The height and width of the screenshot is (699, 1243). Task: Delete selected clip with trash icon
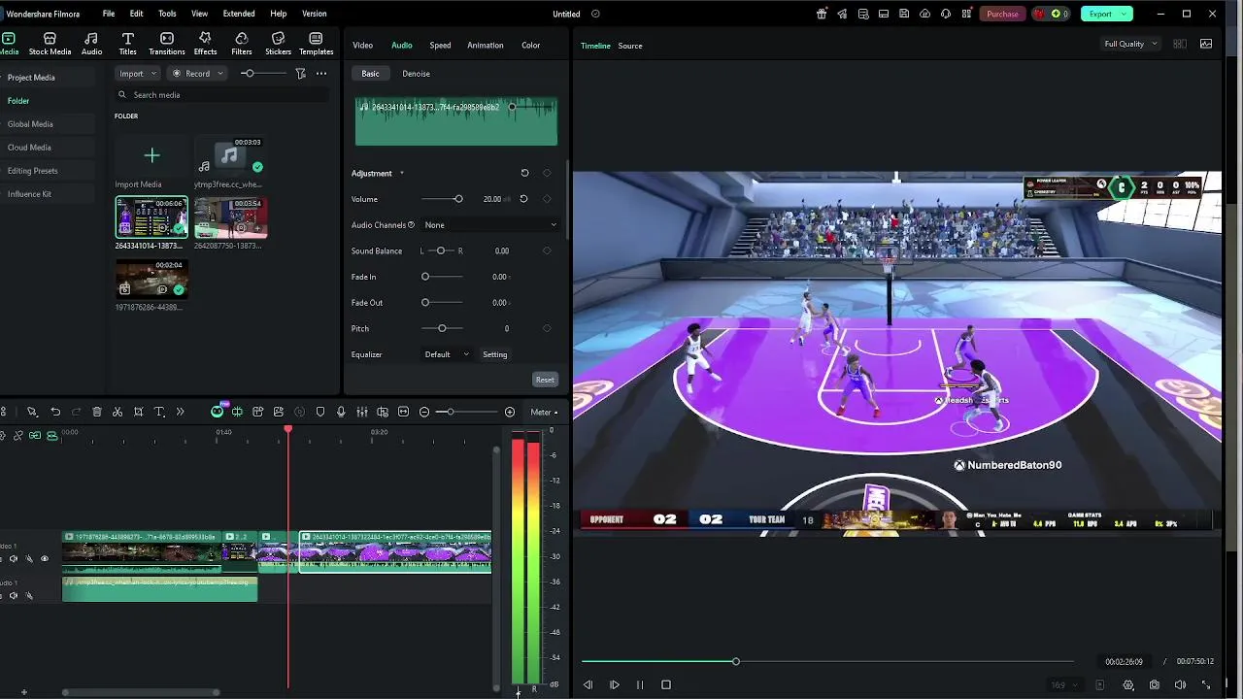[x=97, y=412]
